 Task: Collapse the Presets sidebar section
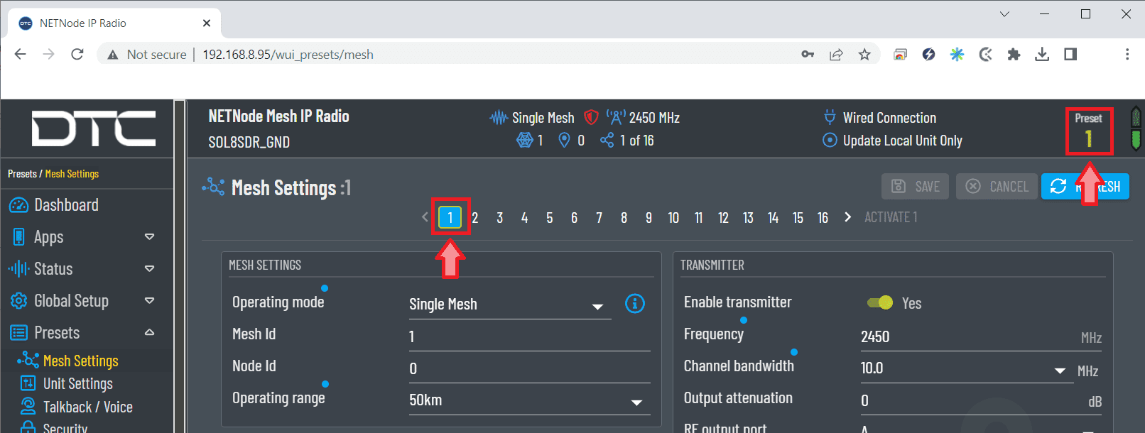pos(149,332)
